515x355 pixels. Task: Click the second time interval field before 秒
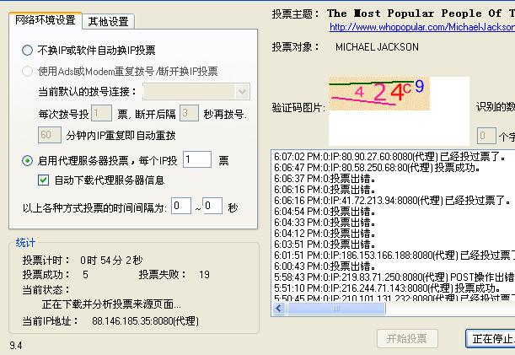pos(212,206)
